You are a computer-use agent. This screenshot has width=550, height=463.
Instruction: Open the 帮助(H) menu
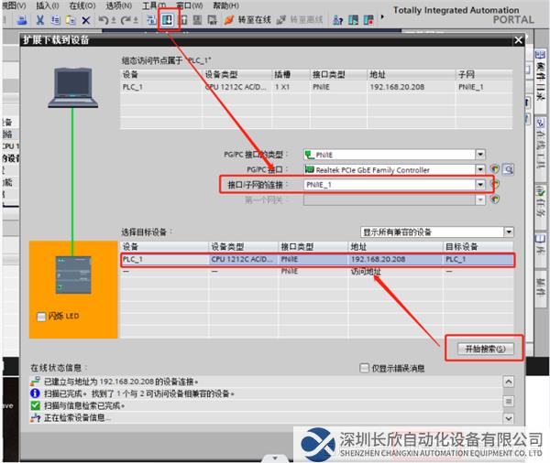(225, 5)
